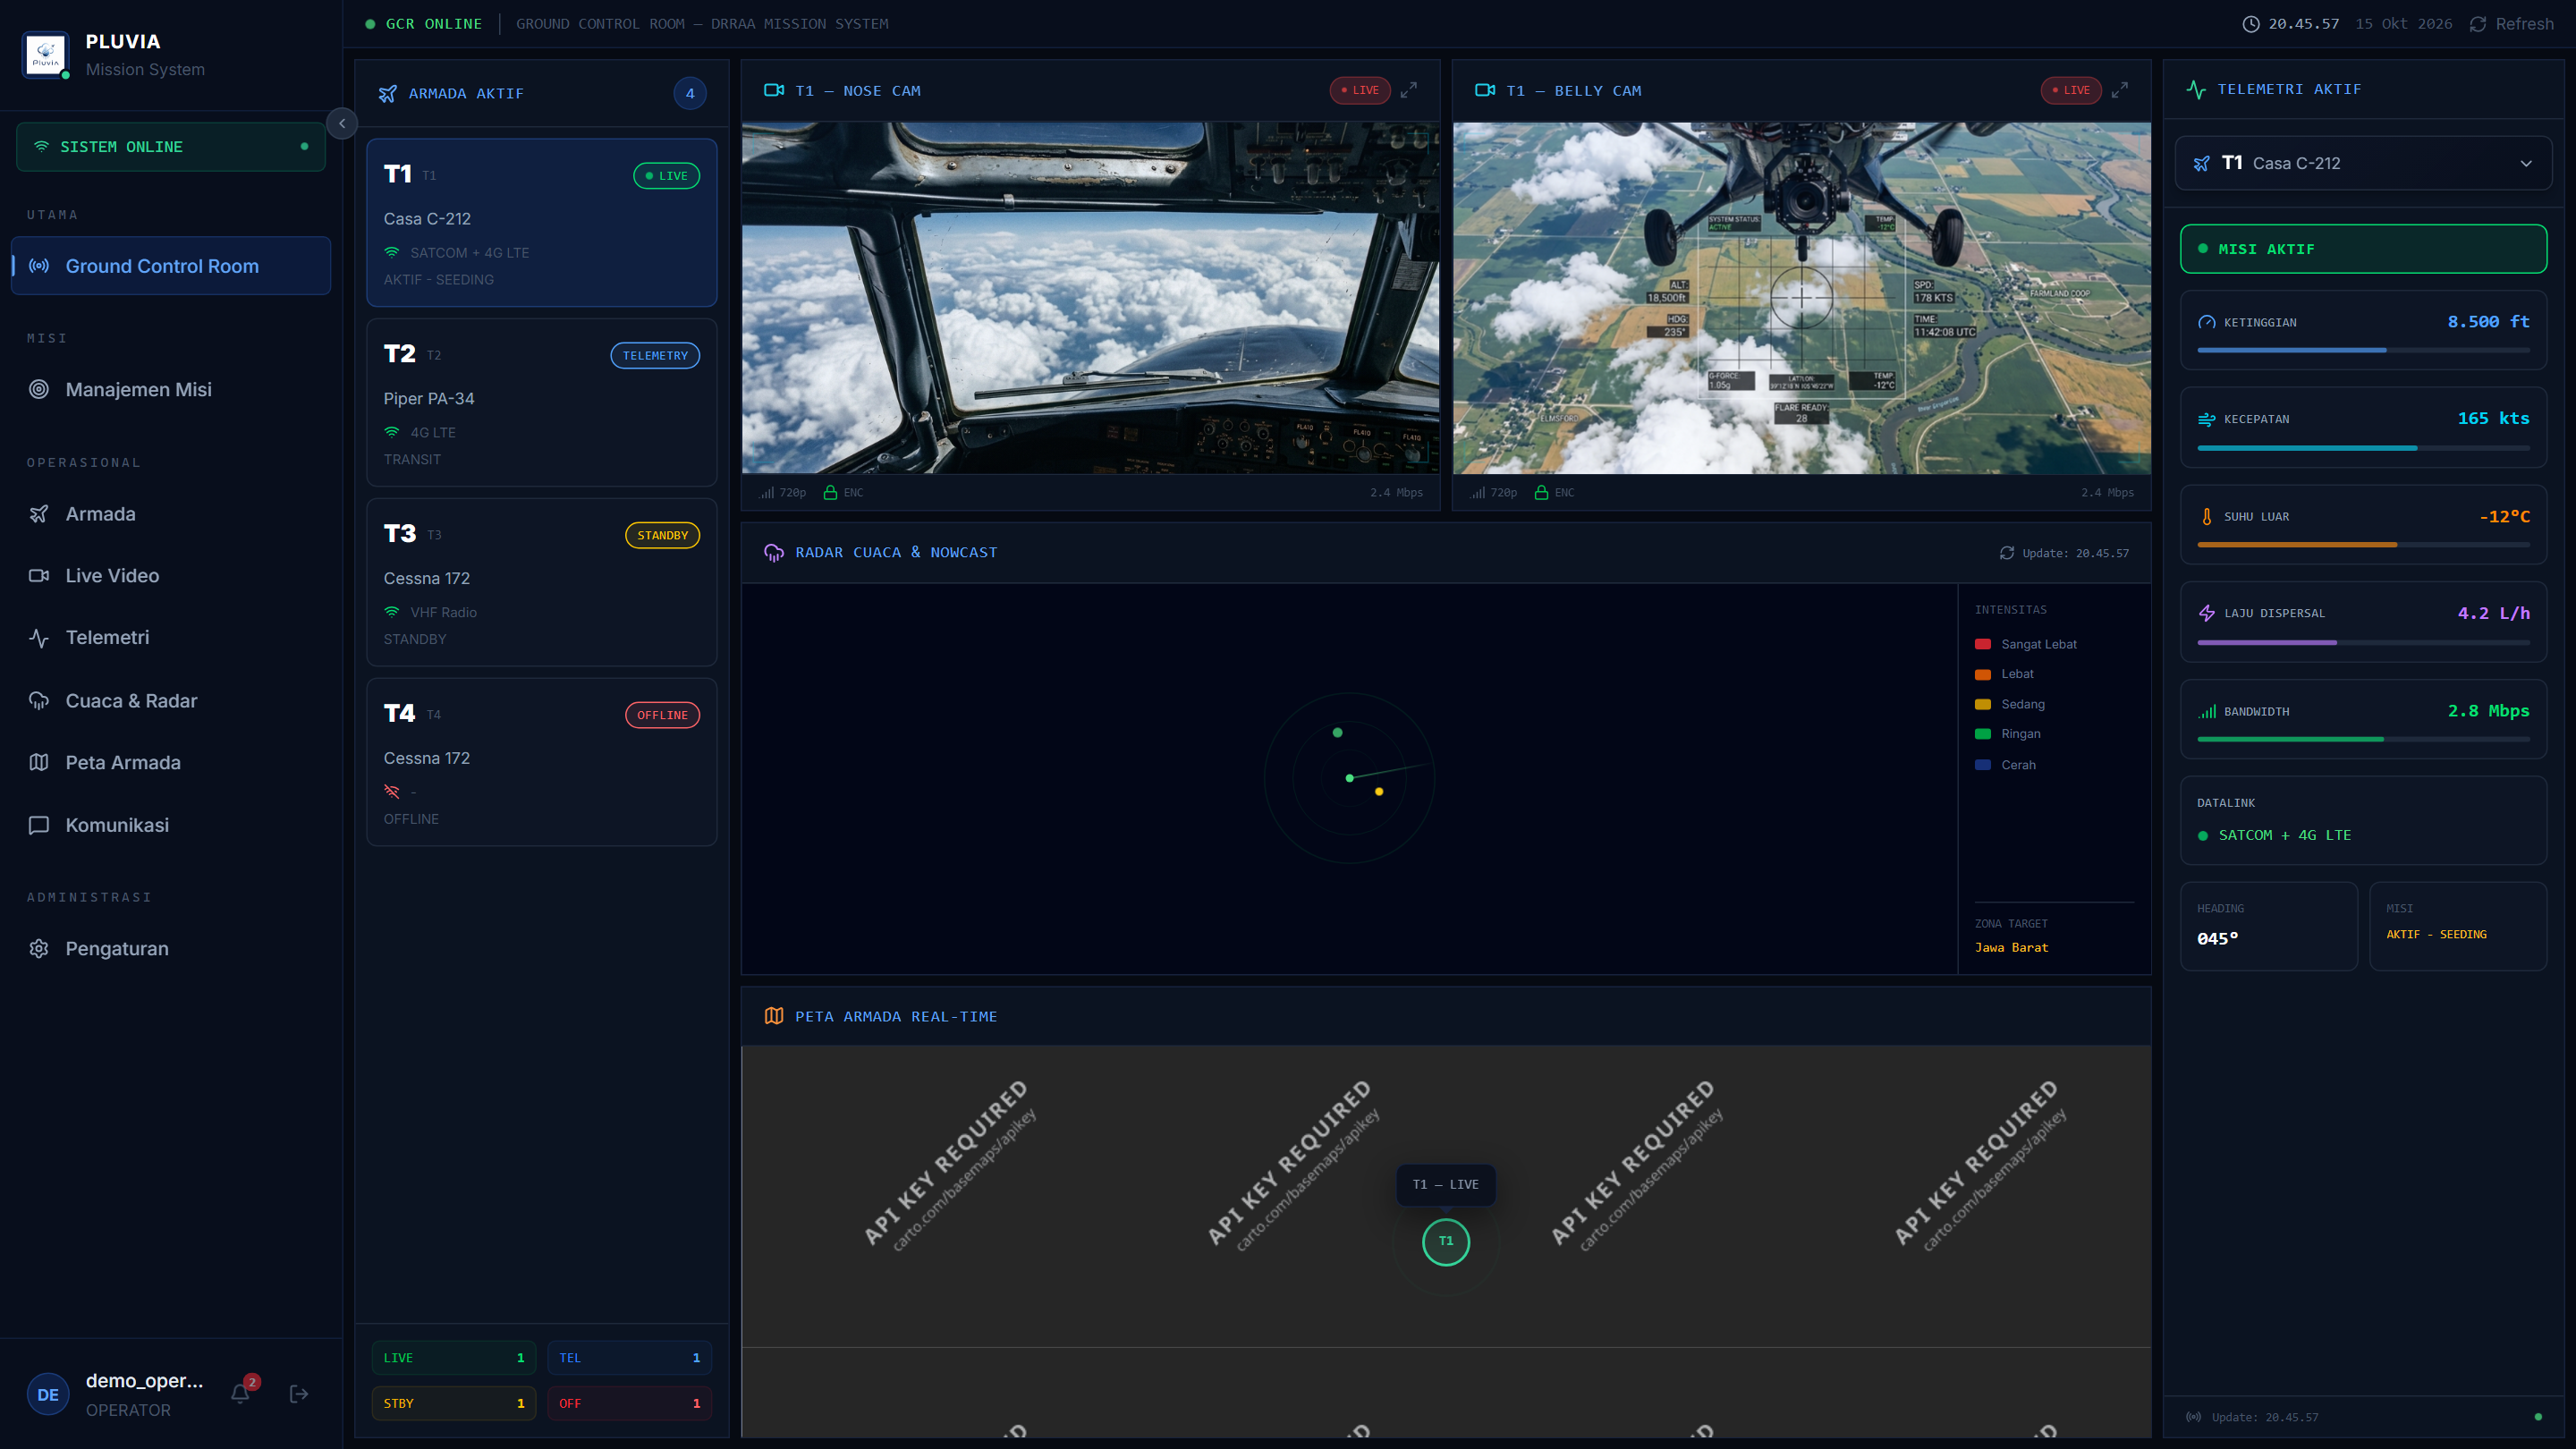The height and width of the screenshot is (1449, 2576).
Task: Filter fleet by TEL counter
Action: point(630,1357)
